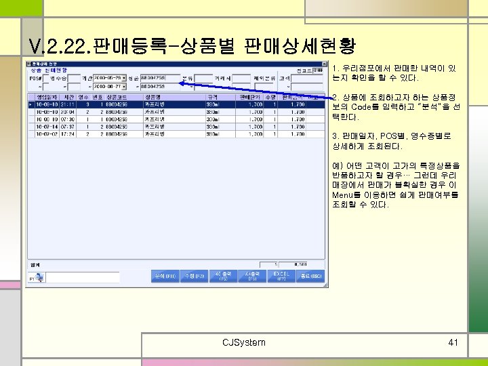Click the receipt number start field
Viewport: 488px width, 366px height.
tap(74, 78)
